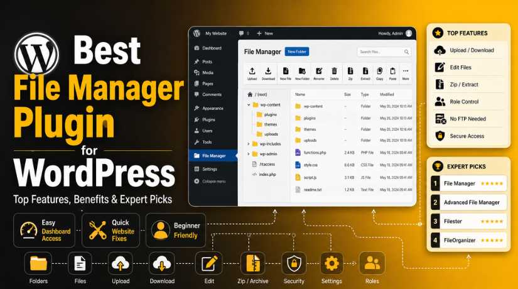Click the Modified column header

click(387, 94)
